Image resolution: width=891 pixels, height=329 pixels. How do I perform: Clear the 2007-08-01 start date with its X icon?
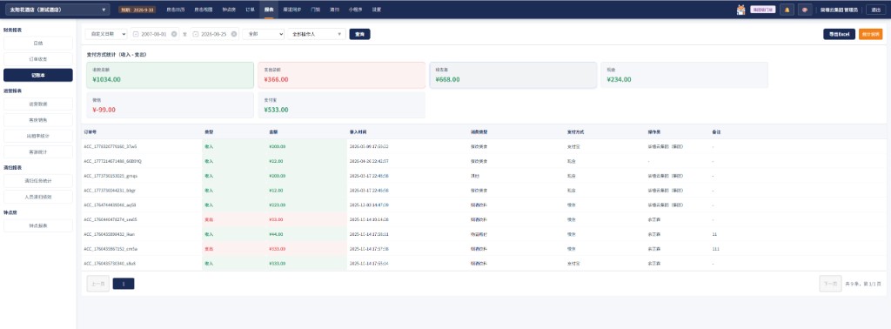(174, 34)
